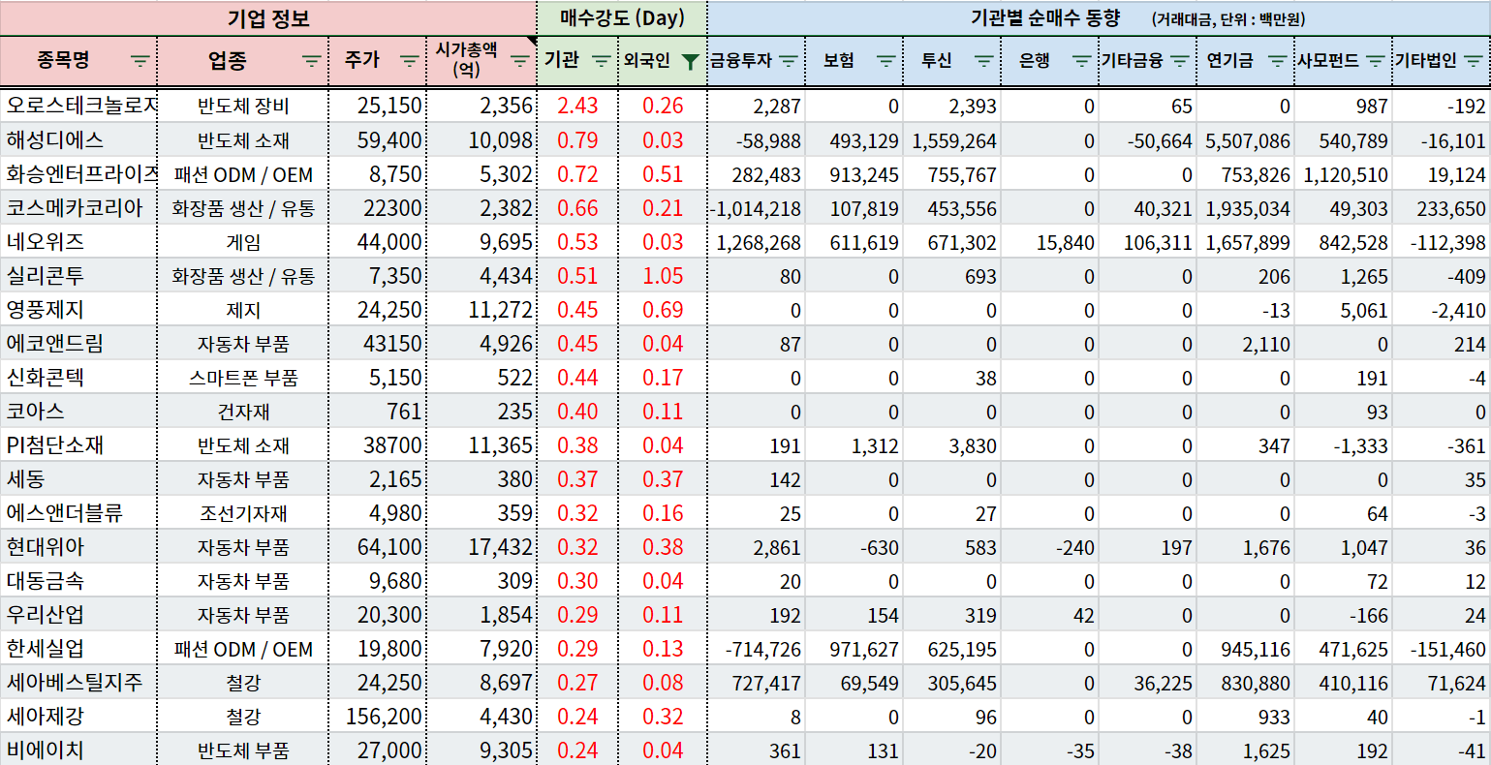Click the 오로스테크놀로지 stock name cell
1491x765 pixels.
78,106
